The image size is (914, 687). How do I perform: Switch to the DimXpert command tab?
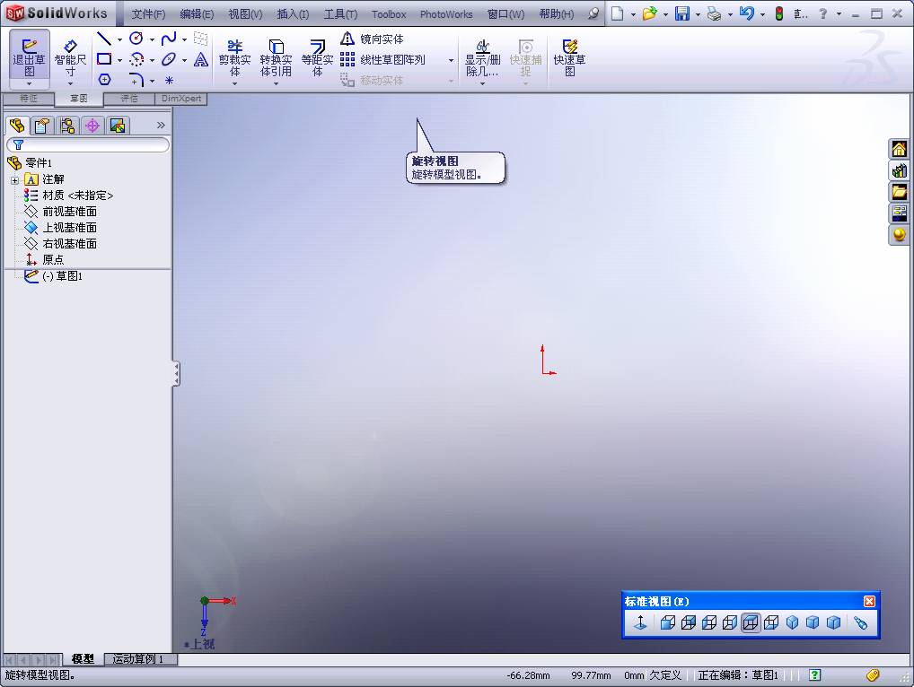181,99
